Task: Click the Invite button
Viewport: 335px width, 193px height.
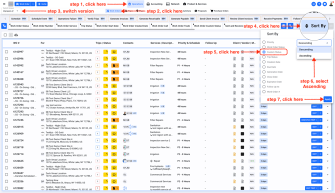Action: [x=42, y=4]
